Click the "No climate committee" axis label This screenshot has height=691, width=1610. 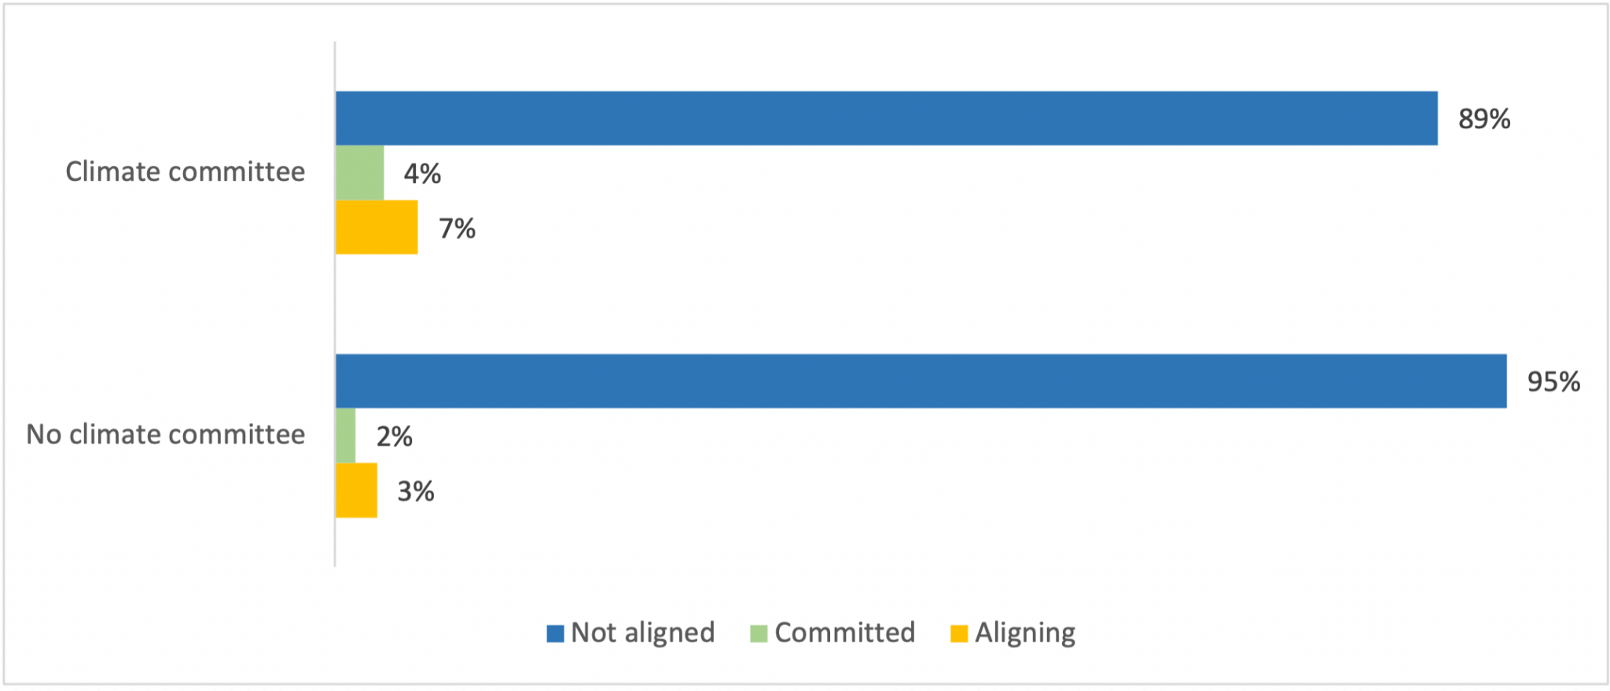tap(165, 434)
